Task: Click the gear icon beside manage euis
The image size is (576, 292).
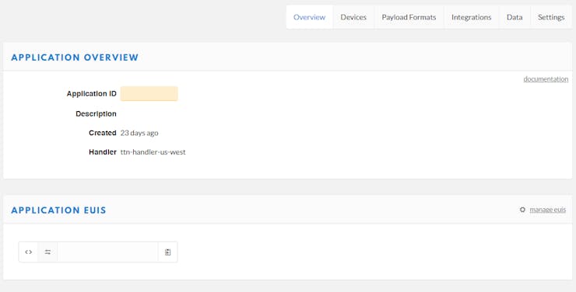Action: point(522,210)
